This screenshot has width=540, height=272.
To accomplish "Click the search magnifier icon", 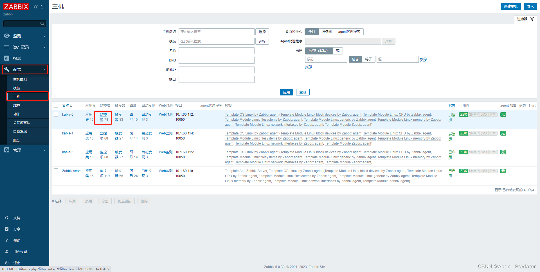I will pyautogui.click(x=42, y=24).
